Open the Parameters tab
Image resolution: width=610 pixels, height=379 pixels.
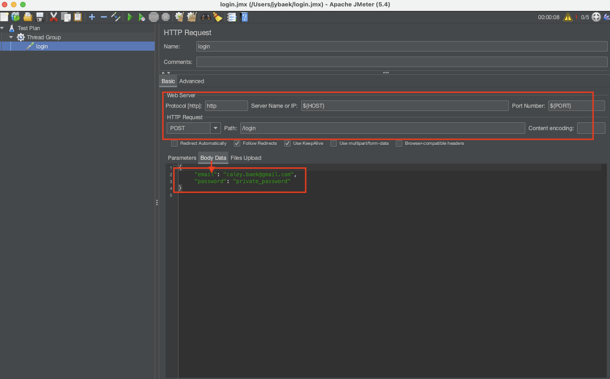tap(182, 158)
